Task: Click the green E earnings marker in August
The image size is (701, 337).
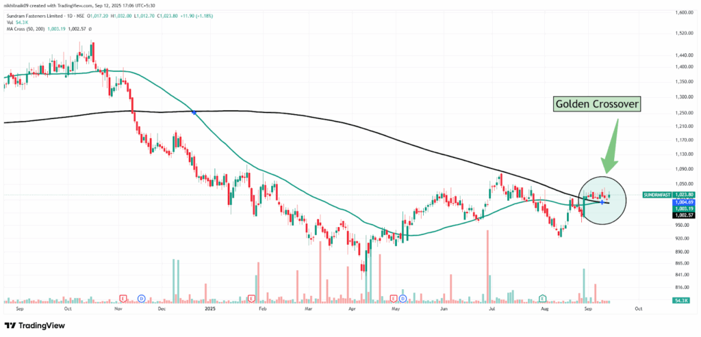Action: [x=542, y=298]
